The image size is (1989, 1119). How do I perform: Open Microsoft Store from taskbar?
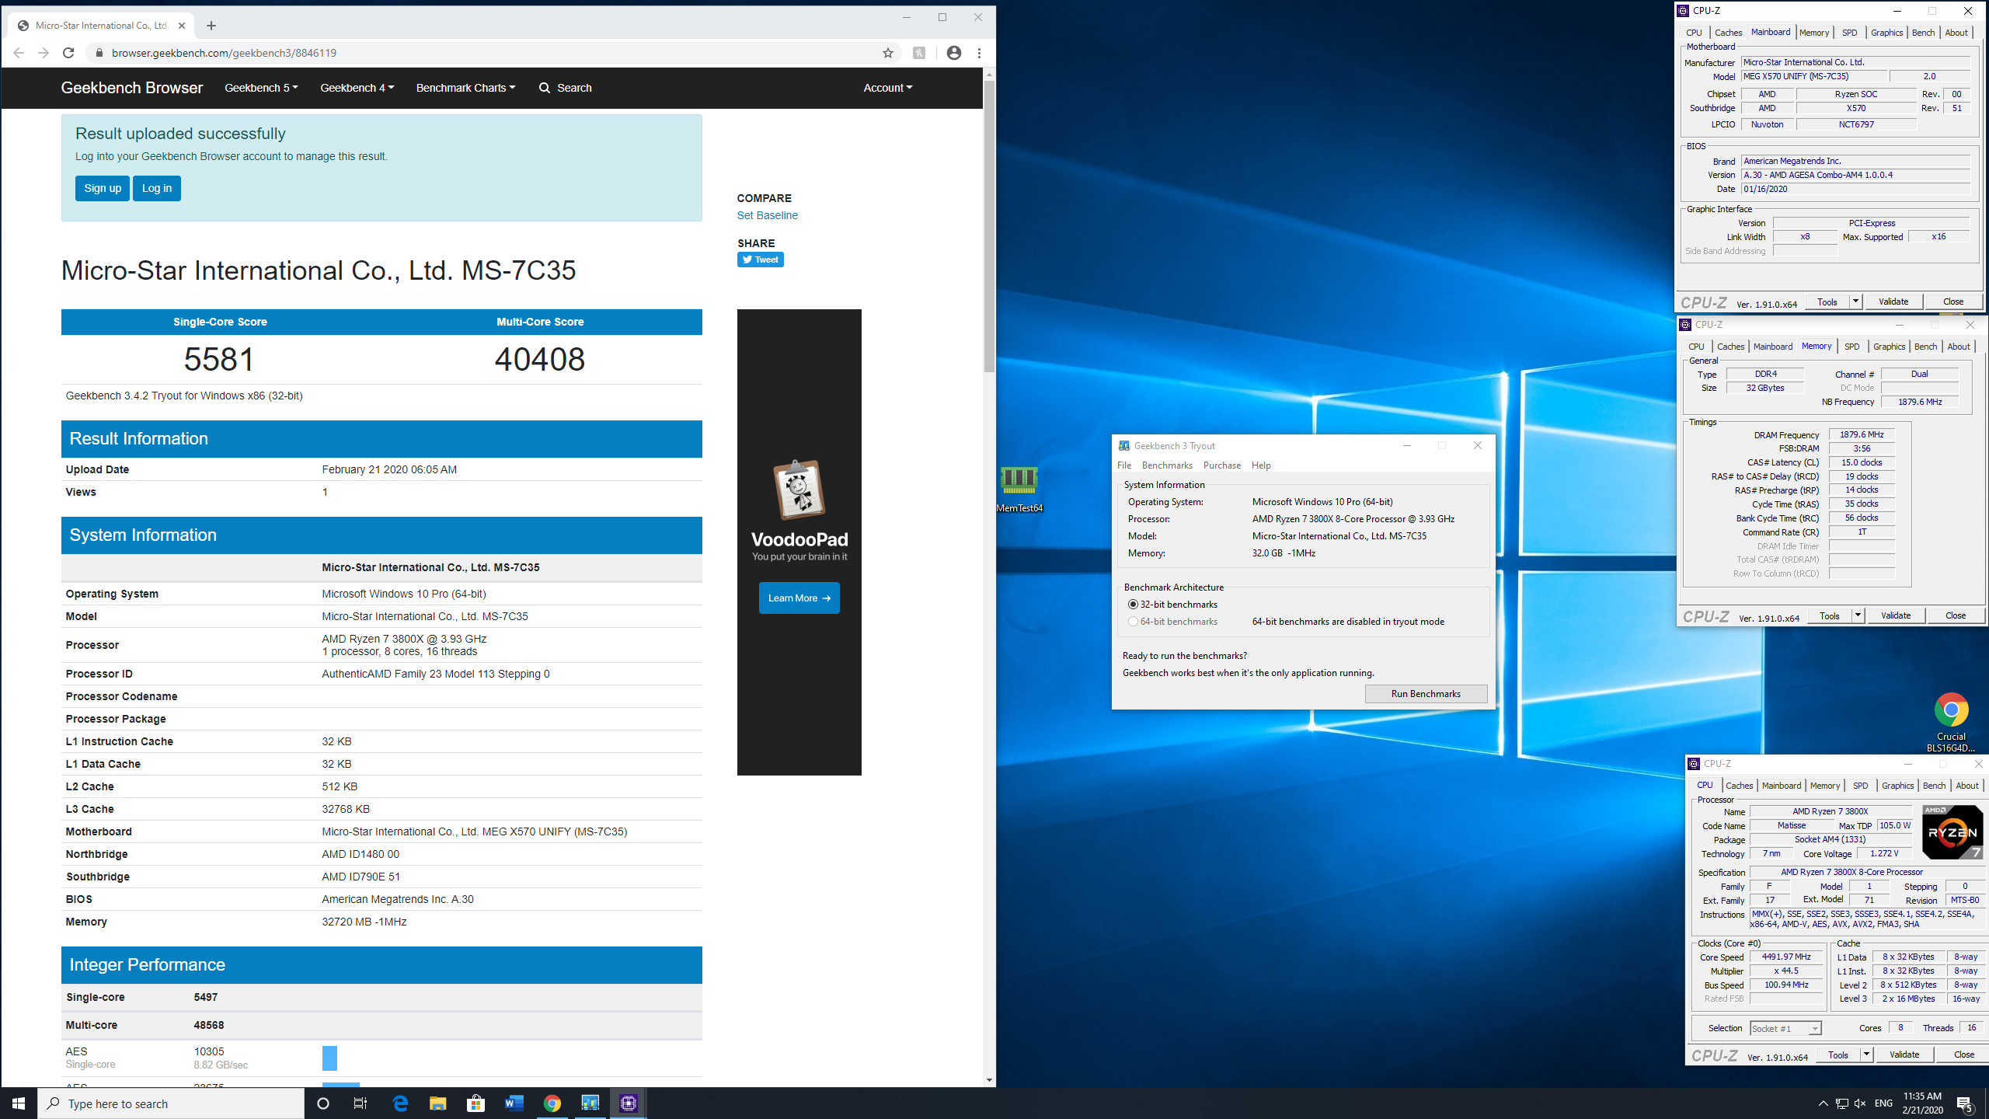[x=475, y=1103]
